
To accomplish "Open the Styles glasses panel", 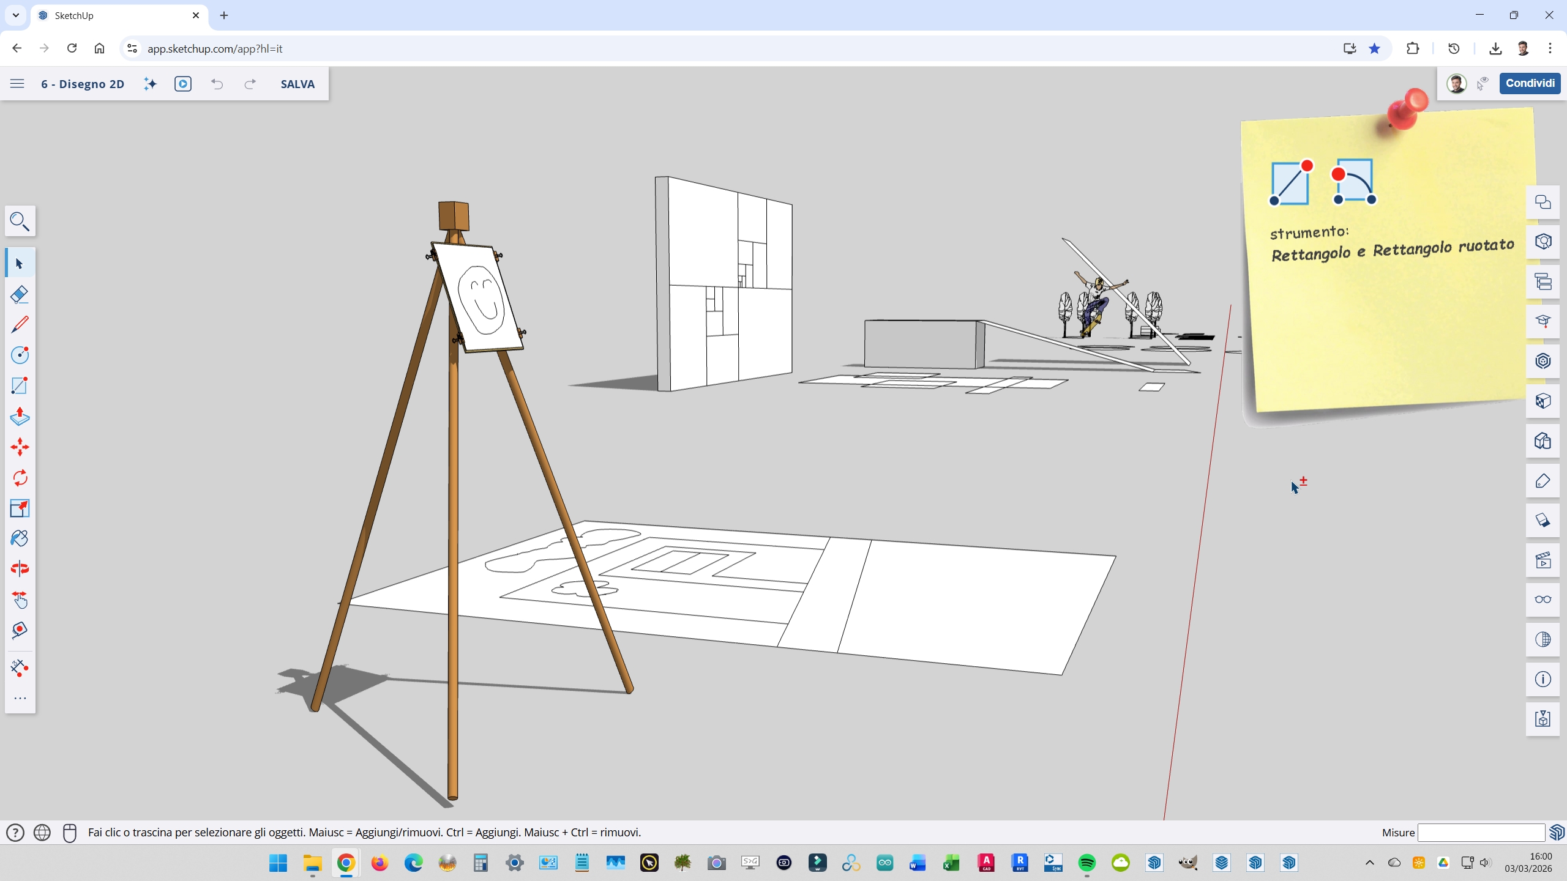I will [x=1543, y=600].
